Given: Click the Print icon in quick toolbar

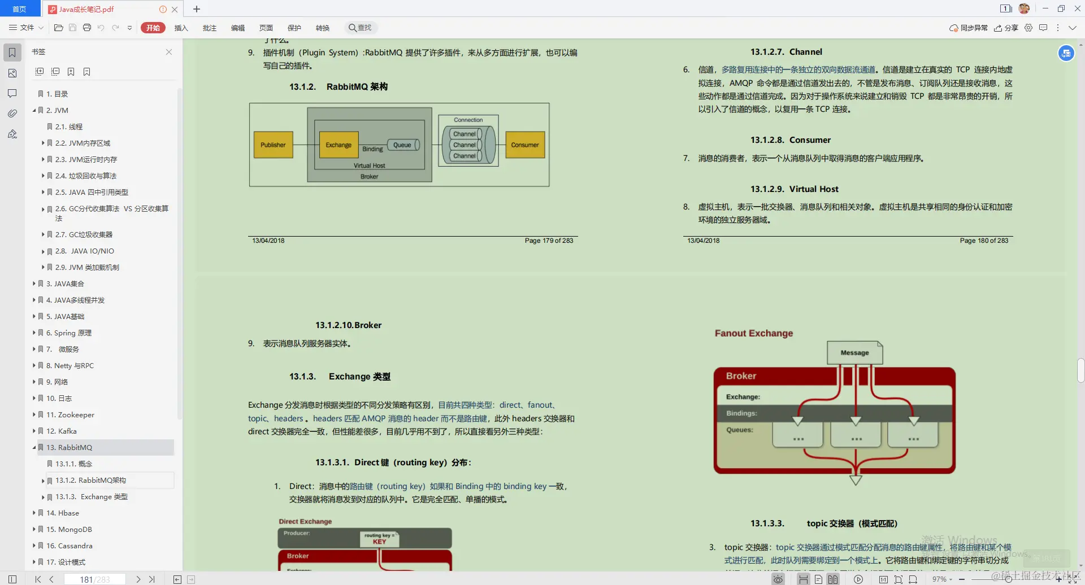Looking at the screenshot, I should click(x=87, y=28).
